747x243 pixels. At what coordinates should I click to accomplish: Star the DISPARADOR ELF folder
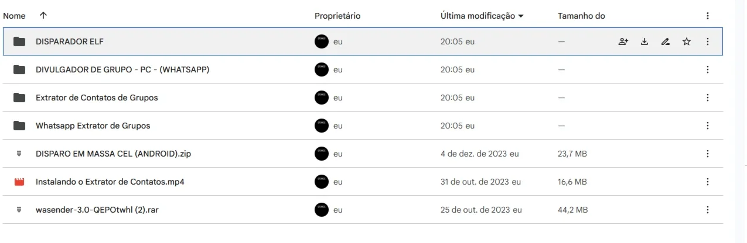tap(687, 41)
